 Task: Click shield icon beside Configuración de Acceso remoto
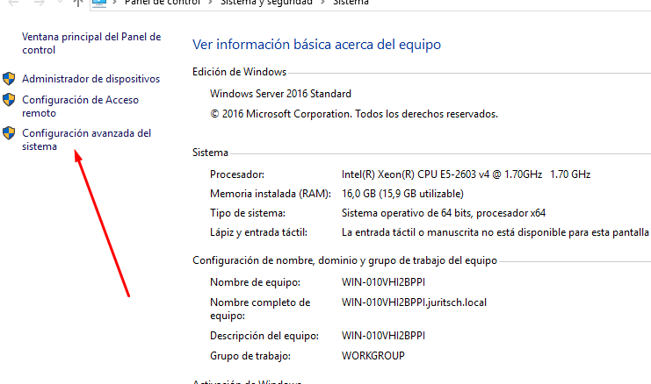[x=9, y=99]
